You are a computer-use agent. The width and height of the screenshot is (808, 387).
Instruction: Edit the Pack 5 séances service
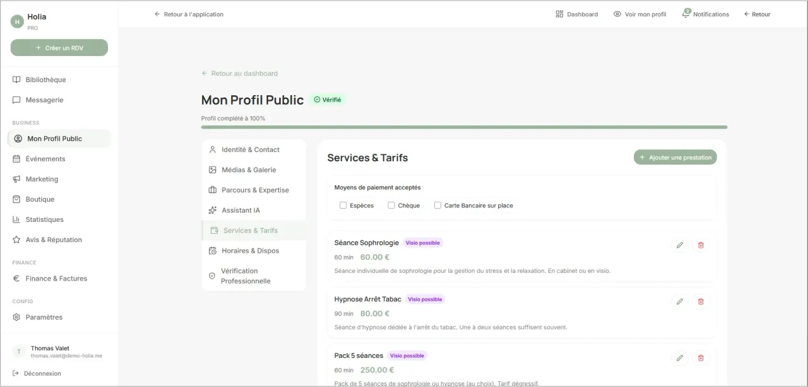(x=680, y=358)
